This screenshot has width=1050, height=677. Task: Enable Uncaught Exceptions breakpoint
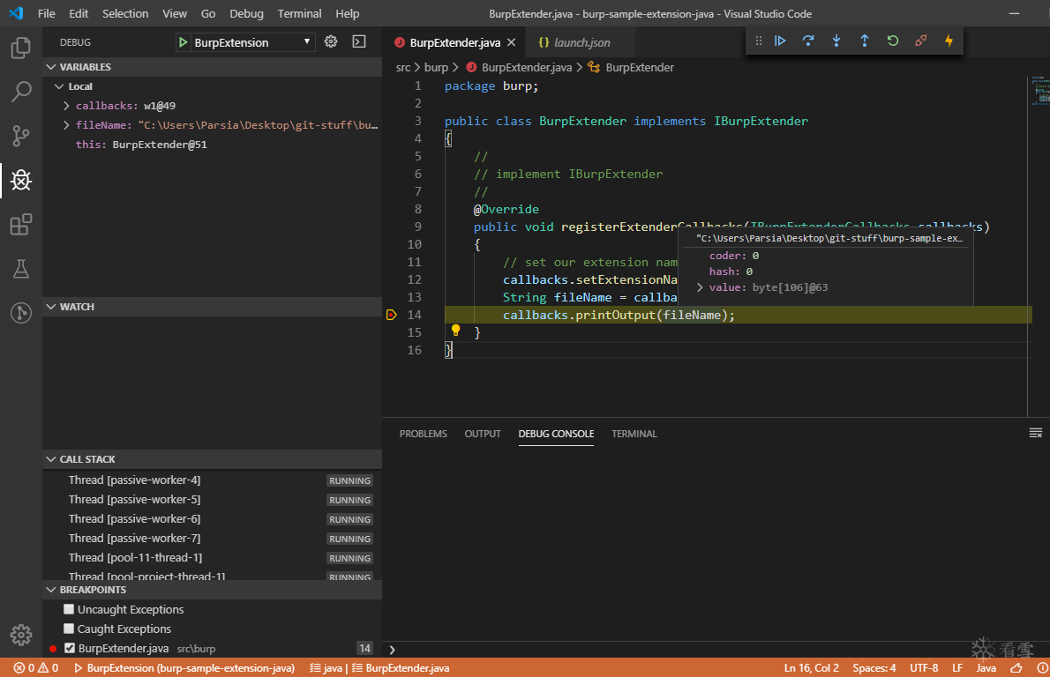69,610
